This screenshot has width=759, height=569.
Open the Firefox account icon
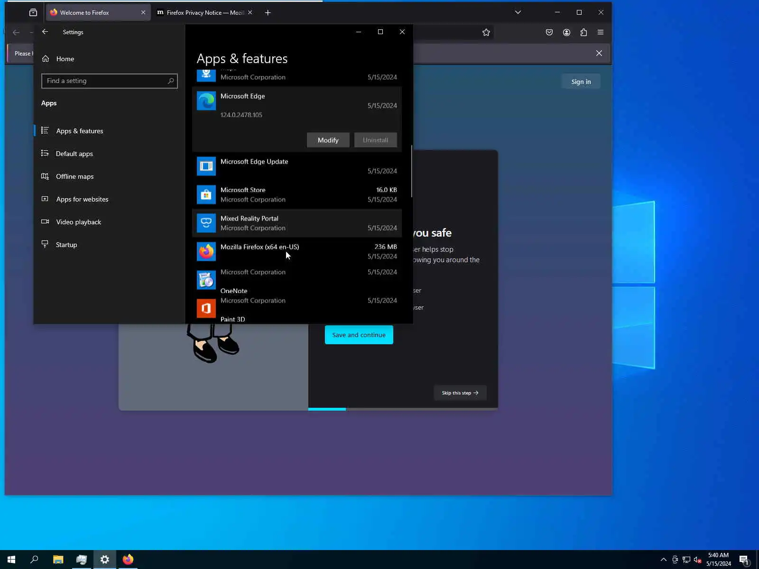(566, 32)
